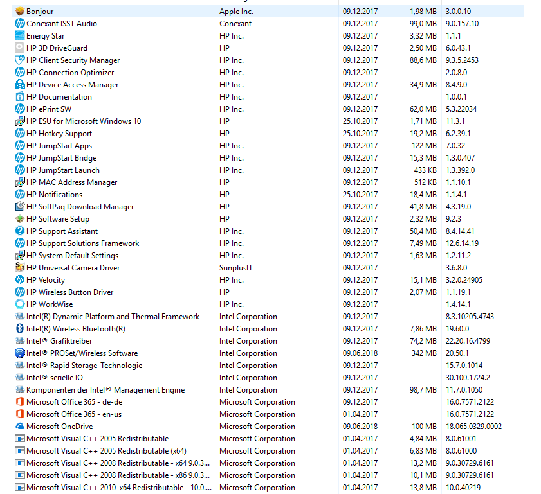541x494 pixels.
Task: Click version 22.20.16.4799
Action: point(468,340)
